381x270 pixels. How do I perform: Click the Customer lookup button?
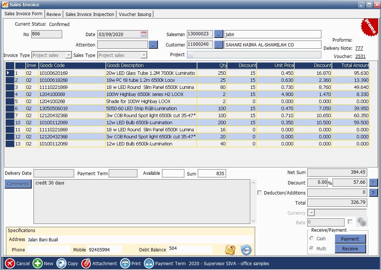[219, 45]
